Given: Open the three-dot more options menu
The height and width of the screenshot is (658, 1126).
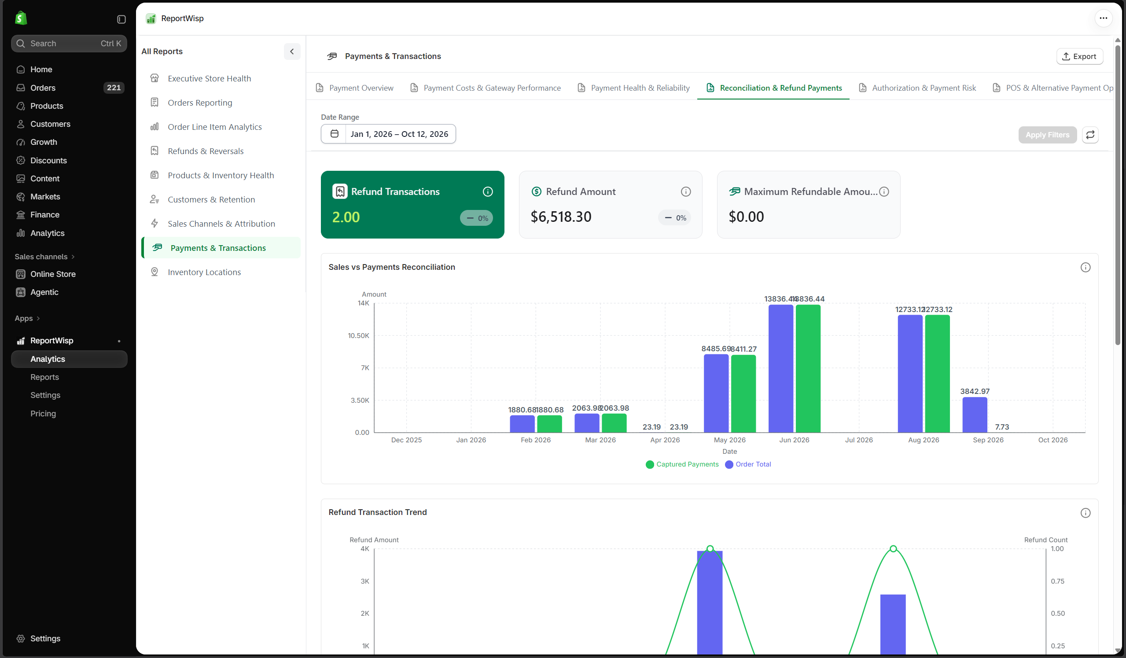Looking at the screenshot, I should 1103,18.
